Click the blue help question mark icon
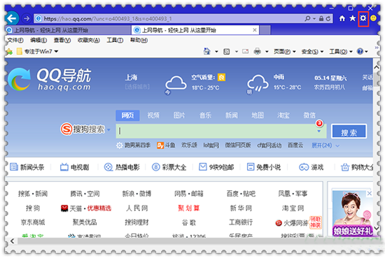 pos(360,52)
